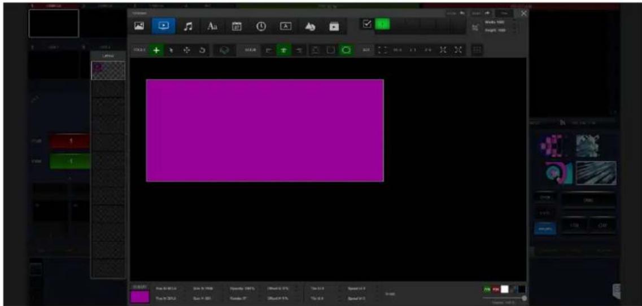
Task: Set the 1:1 size ratio
Action: pyautogui.click(x=413, y=50)
